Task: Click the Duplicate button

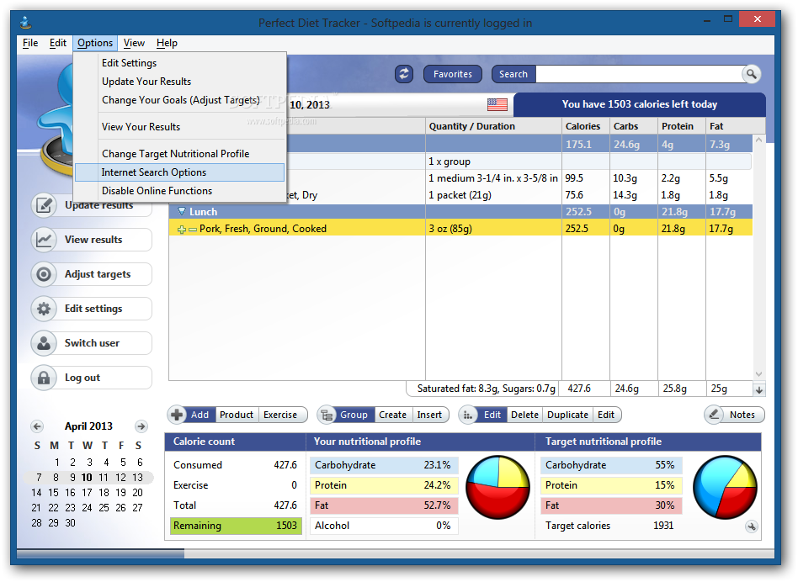Action: click(x=567, y=415)
